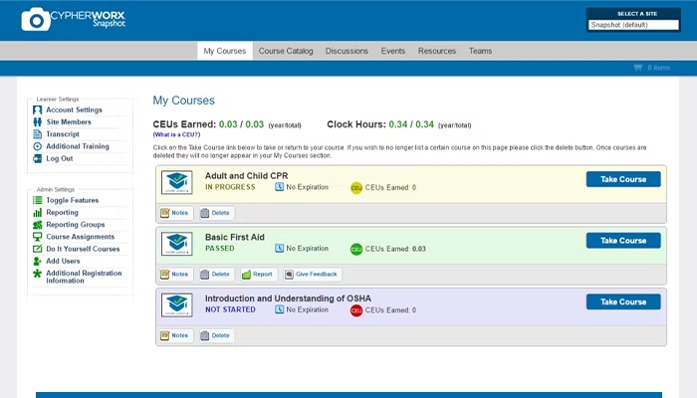
Task: Open Notes for Introduction and Understanding of OSHA
Action: tap(174, 335)
